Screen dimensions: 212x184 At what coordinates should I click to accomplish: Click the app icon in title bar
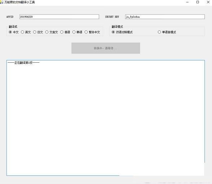[x=1, y=2]
